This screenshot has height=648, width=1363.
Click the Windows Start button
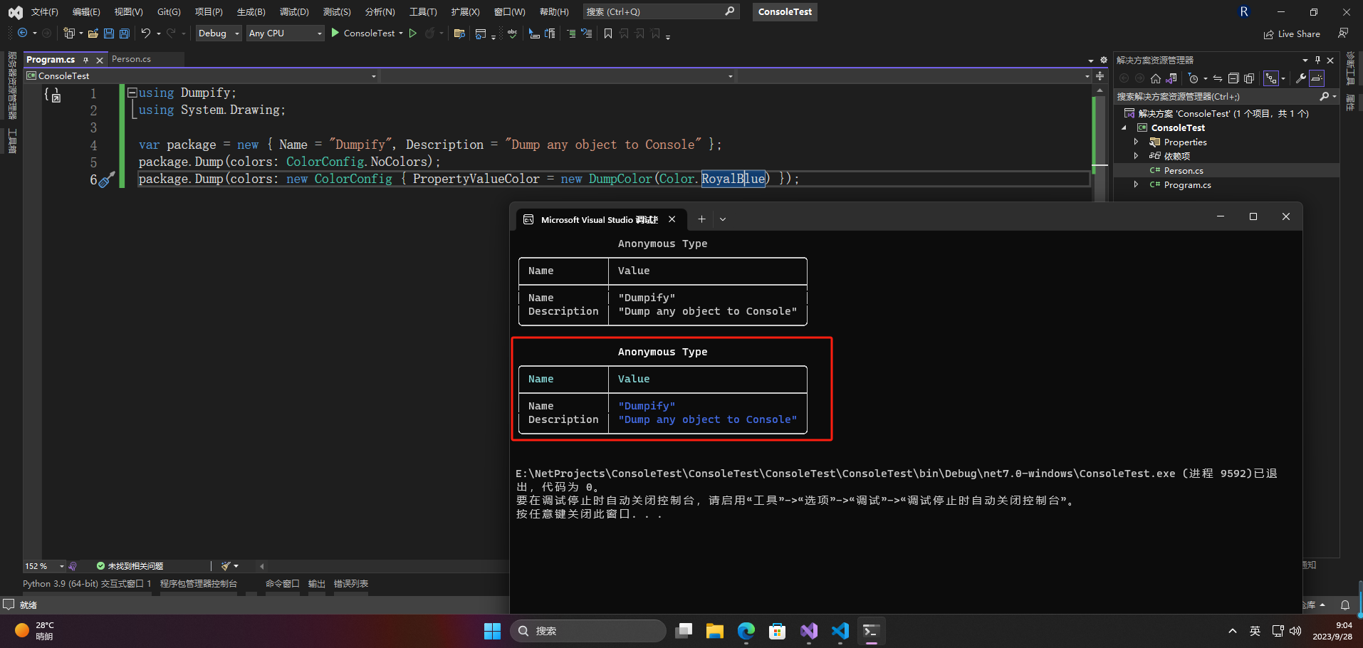492,631
